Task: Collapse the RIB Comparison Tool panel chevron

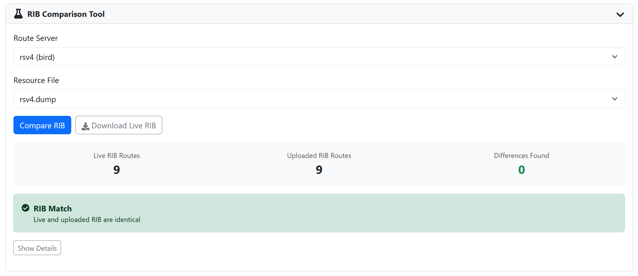Action: (620, 14)
